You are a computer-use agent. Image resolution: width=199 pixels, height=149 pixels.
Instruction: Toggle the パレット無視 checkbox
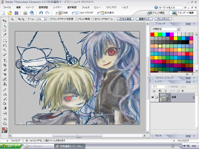[x=77, y=19]
